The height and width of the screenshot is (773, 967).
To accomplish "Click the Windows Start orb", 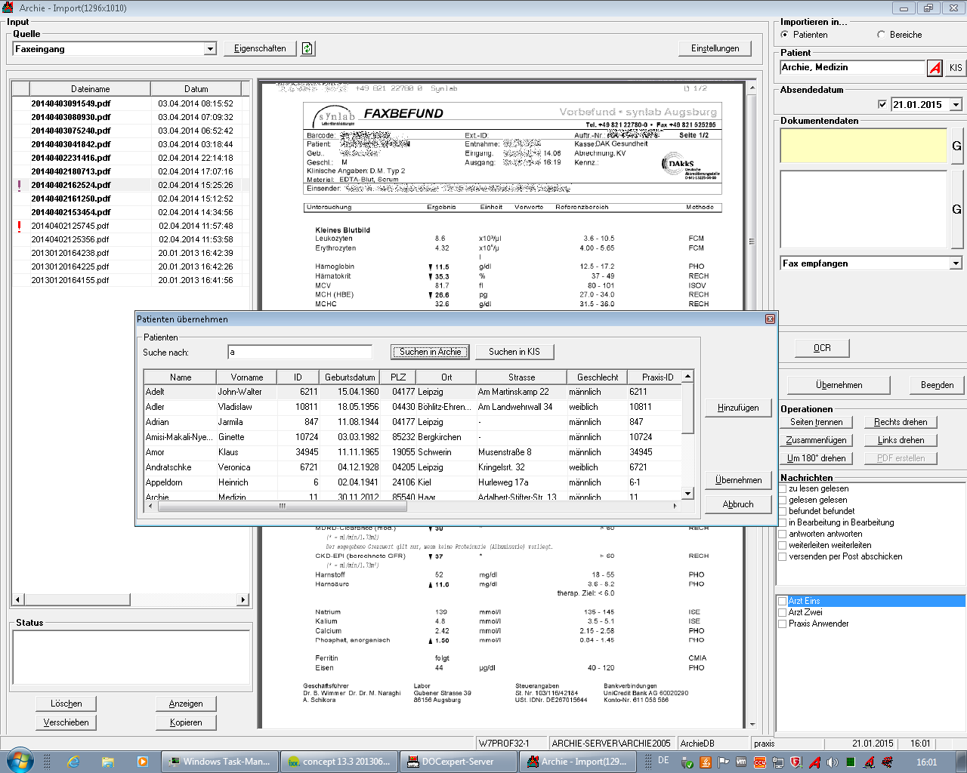I will [x=20, y=761].
